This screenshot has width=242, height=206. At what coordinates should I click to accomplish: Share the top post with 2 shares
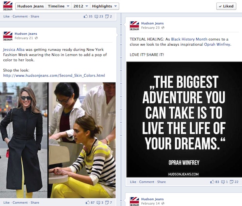pyautogui.click(x=35, y=16)
